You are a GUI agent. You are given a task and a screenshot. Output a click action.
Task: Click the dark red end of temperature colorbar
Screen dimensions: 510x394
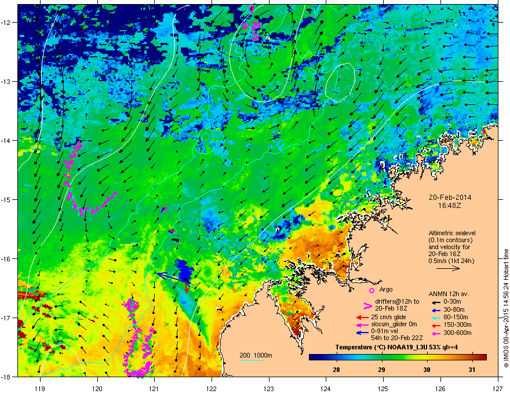point(484,357)
